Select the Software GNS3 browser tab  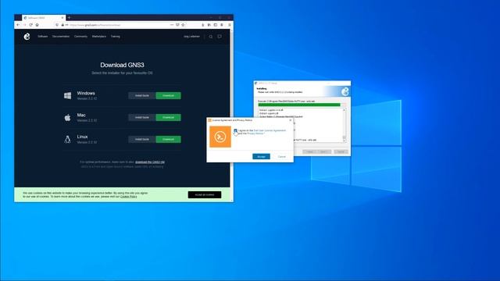click(44, 18)
